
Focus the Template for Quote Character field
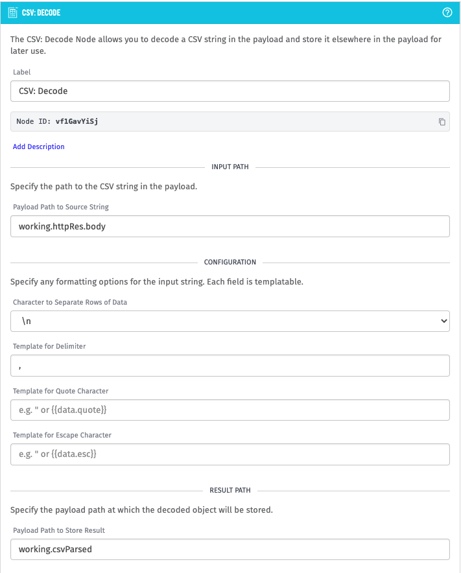[230, 410]
